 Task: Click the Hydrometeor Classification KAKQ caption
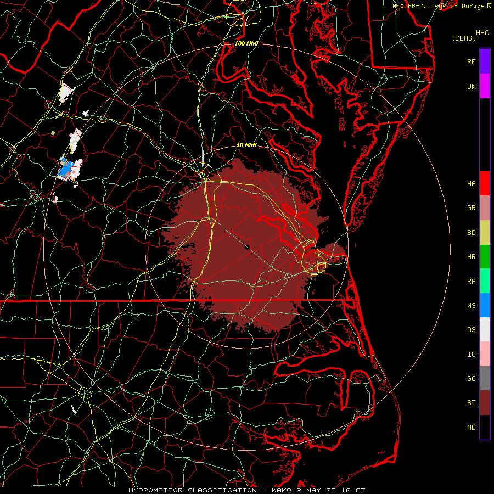pyautogui.click(x=246, y=490)
